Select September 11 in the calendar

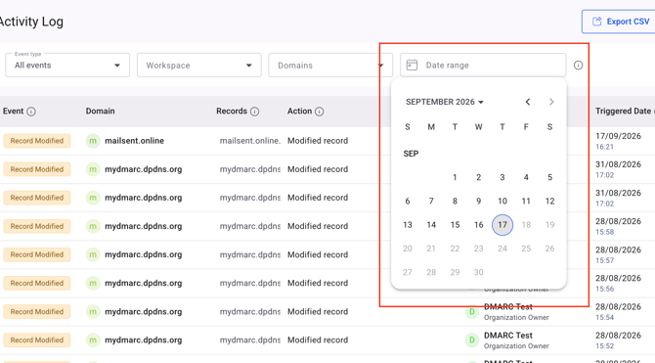[x=526, y=202]
